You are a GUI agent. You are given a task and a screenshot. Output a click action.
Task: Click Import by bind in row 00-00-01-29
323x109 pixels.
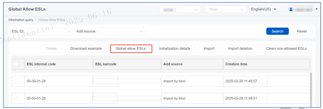(174, 98)
